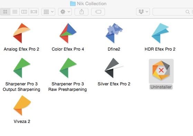Click in the Finder search field

[173, 12]
